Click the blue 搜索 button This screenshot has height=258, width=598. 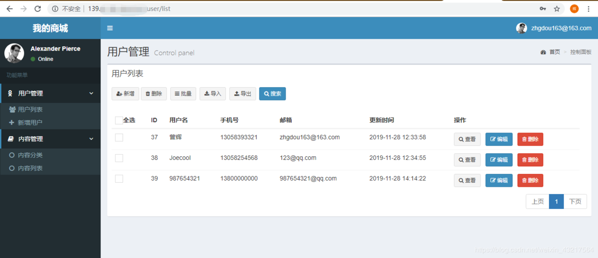click(x=272, y=94)
